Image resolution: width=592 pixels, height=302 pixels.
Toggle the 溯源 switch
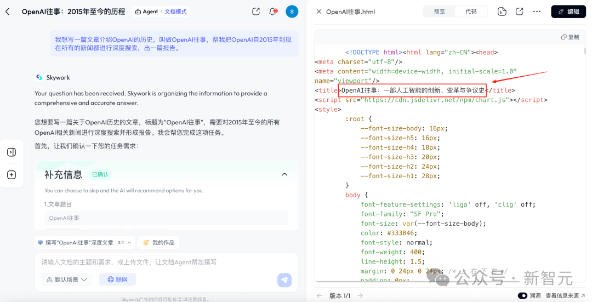point(522,295)
